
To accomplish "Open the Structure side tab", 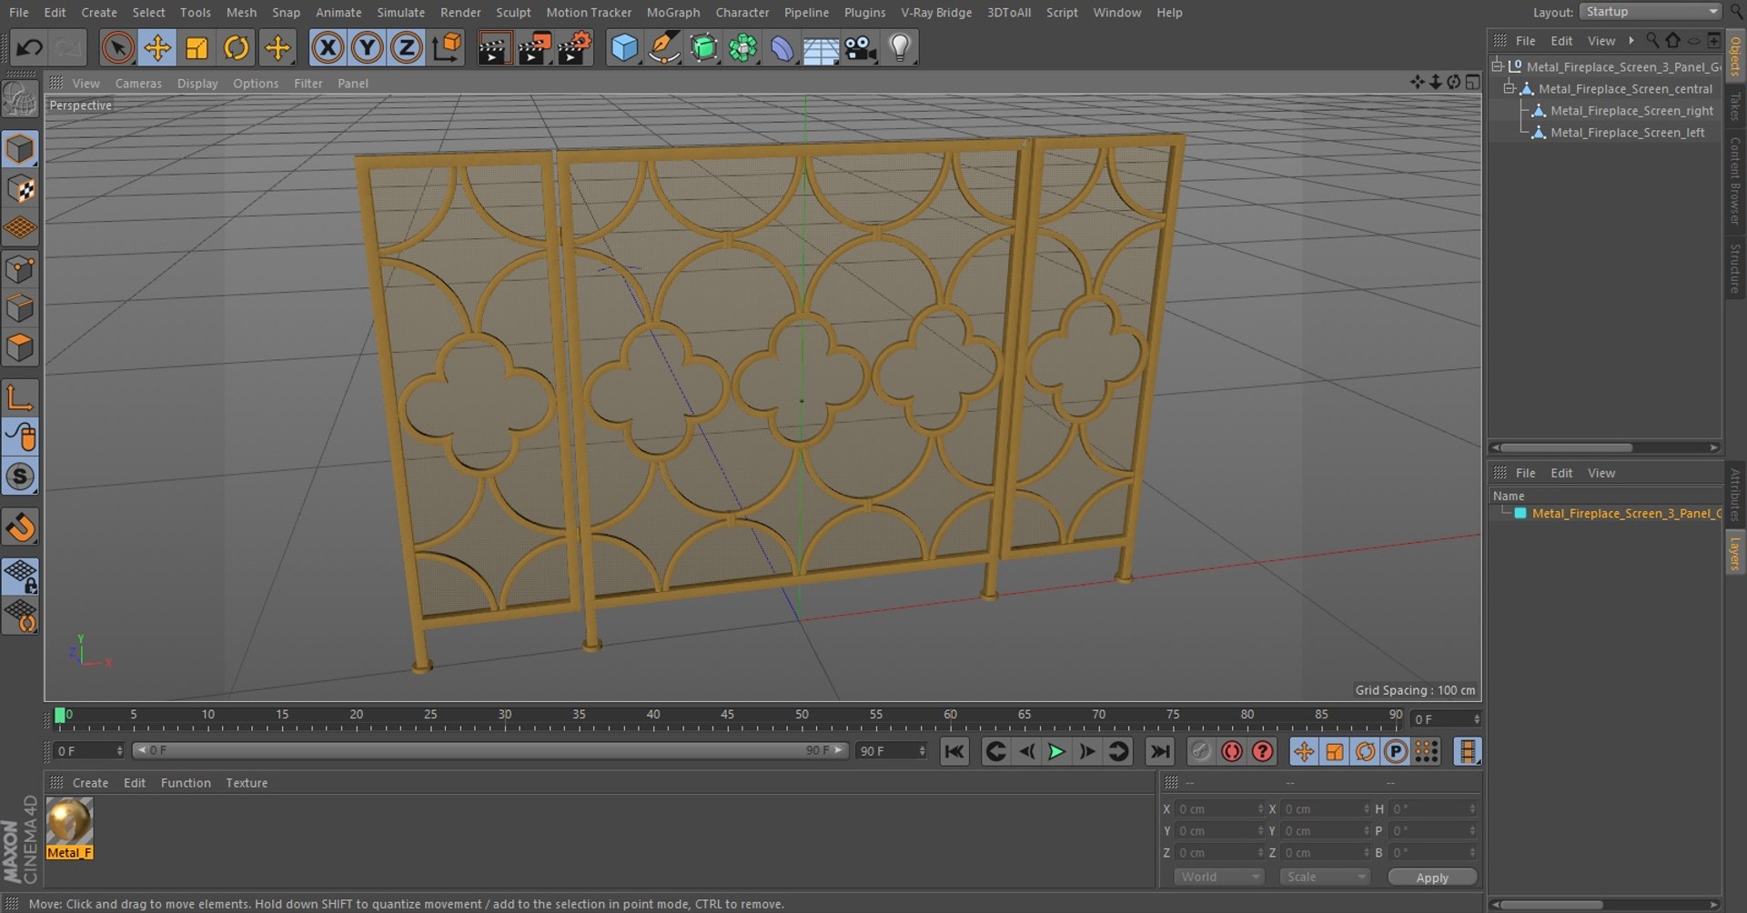I will (x=1735, y=268).
